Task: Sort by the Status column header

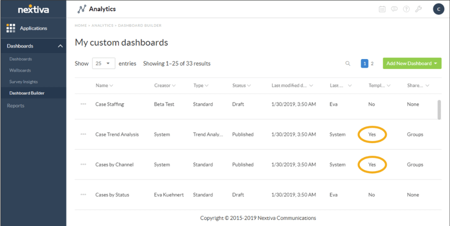Action: pyautogui.click(x=241, y=85)
